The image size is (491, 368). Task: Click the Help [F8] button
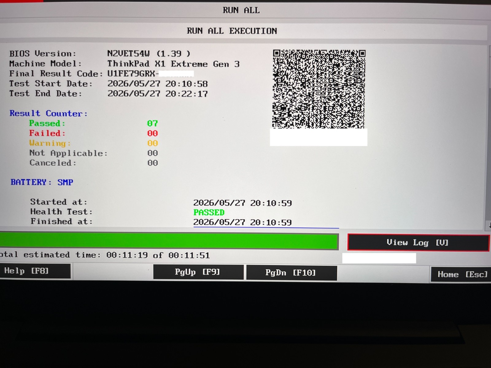(35, 271)
